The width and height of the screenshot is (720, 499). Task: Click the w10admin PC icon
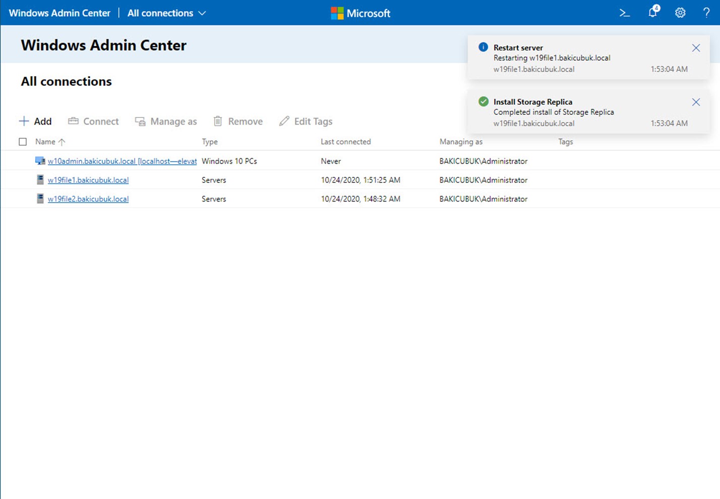[x=40, y=161]
